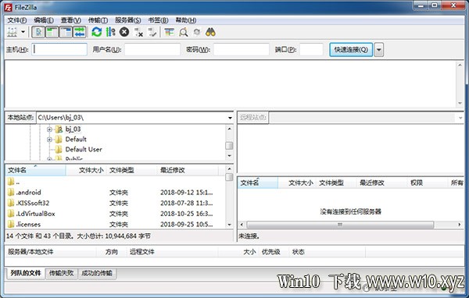Open directory listing filters icon
The image size is (469, 298).
170,32
